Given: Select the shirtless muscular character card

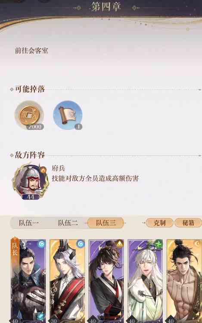Looking at the screenshot, I should (x=184, y=281).
